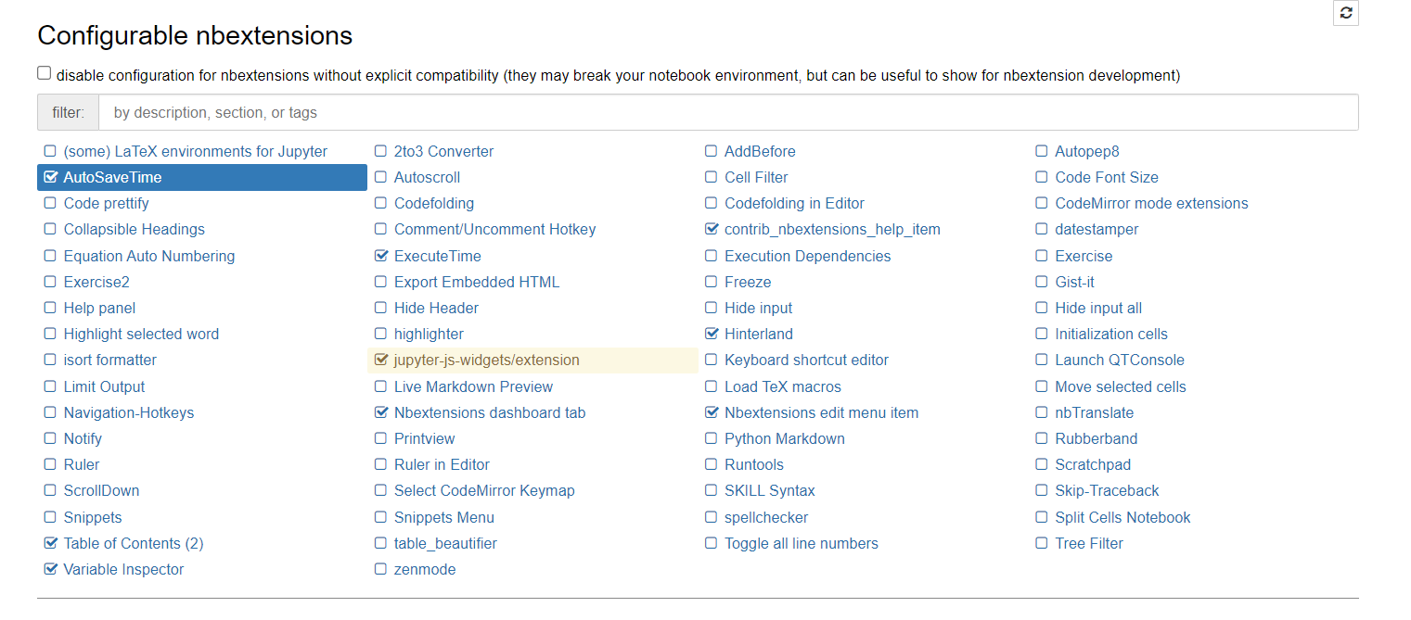Select the AutoSaveTime highlighted entry
Viewport: 1411px width, 620px height.
tap(202, 177)
